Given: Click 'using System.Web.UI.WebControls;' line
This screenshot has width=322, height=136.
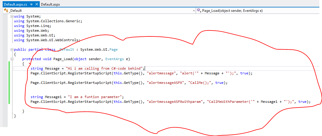Looking at the screenshot, I should coord(47,40).
